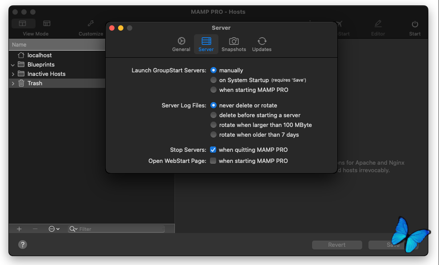Open the Editor pencil icon
The width and height of the screenshot is (439, 265).
point(378,24)
